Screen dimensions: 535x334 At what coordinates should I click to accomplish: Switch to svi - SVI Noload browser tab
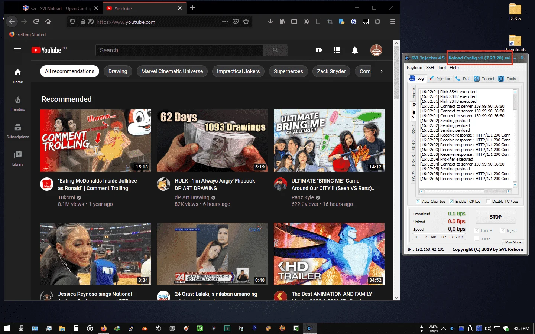pyautogui.click(x=61, y=8)
